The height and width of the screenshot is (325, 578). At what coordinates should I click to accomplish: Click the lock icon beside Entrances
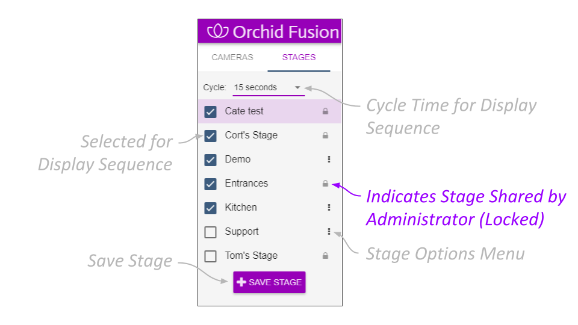pyautogui.click(x=325, y=184)
